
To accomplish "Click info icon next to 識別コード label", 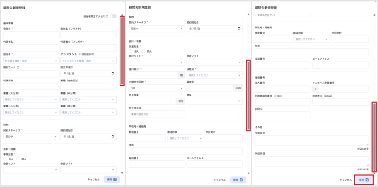I will [18, 67].
